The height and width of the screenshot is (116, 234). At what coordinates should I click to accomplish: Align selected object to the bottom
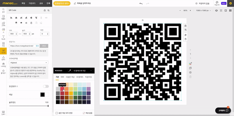(x=26, y=18)
